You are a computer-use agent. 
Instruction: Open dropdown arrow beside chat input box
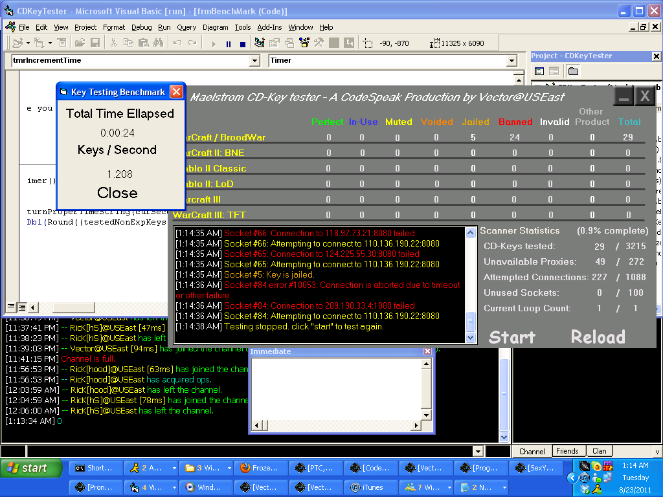pyautogui.click(x=478, y=451)
